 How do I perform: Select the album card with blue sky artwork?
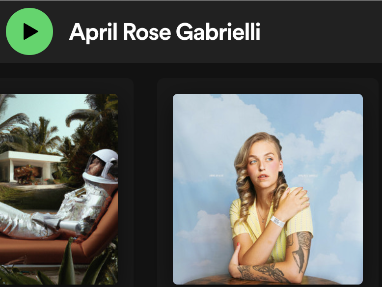(x=268, y=183)
